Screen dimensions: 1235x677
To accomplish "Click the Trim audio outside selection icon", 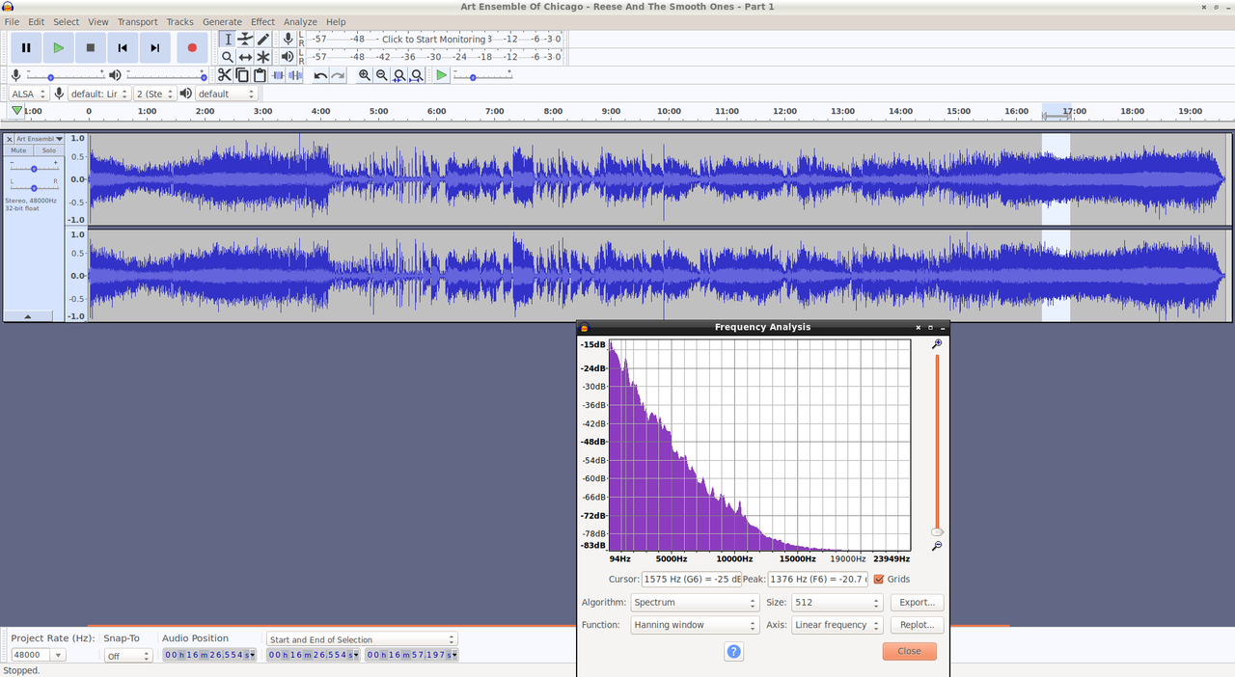I will [279, 75].
